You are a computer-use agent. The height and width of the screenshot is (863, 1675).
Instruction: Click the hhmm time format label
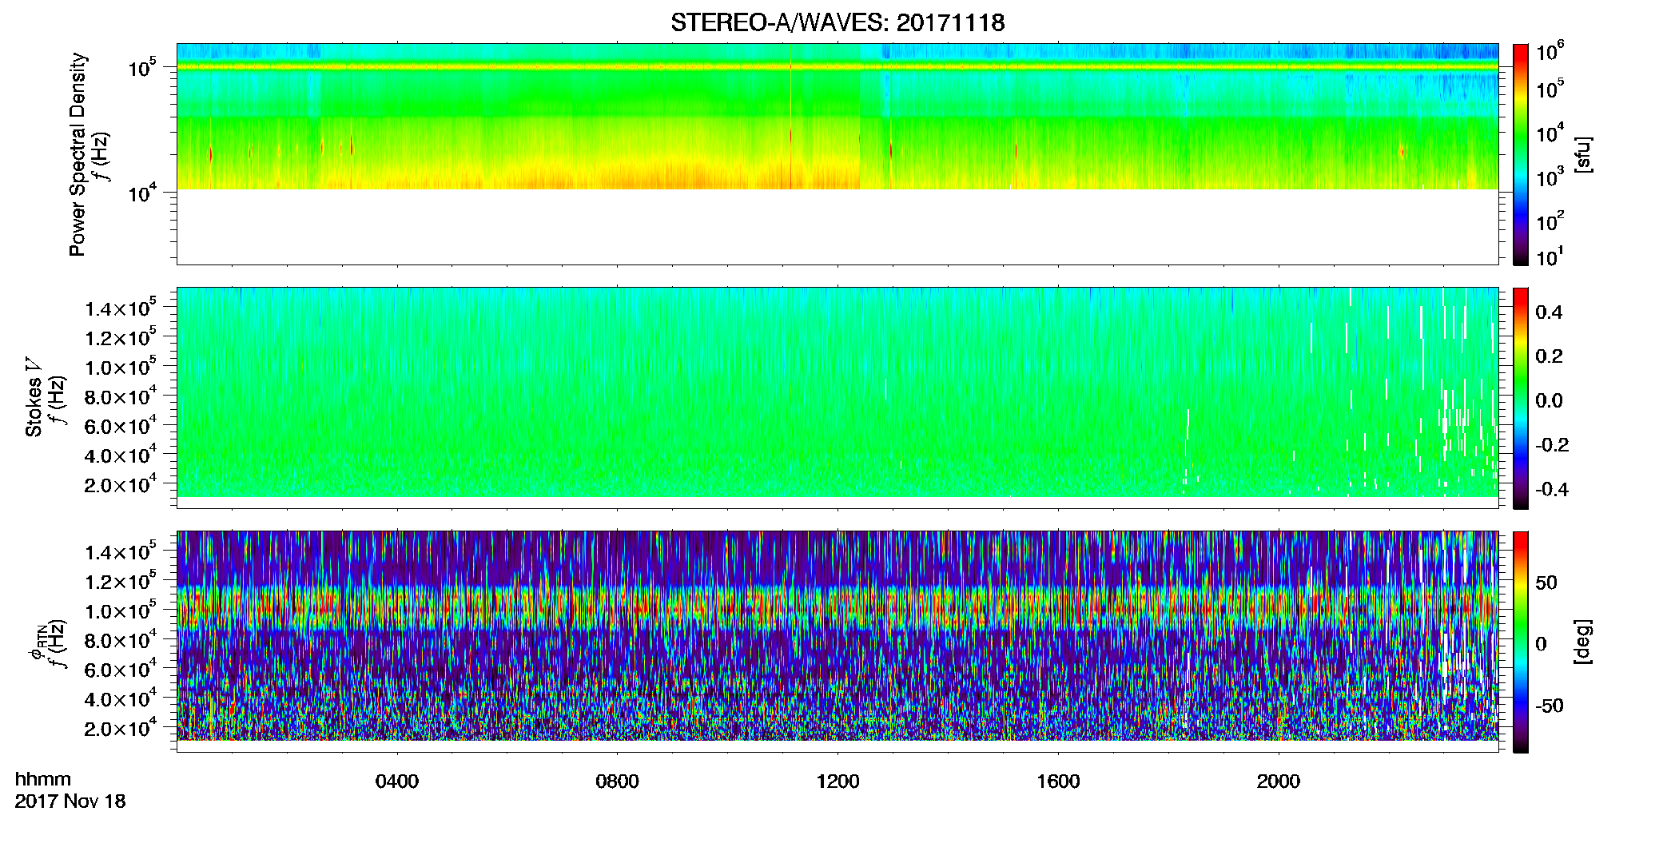(43, 779)
